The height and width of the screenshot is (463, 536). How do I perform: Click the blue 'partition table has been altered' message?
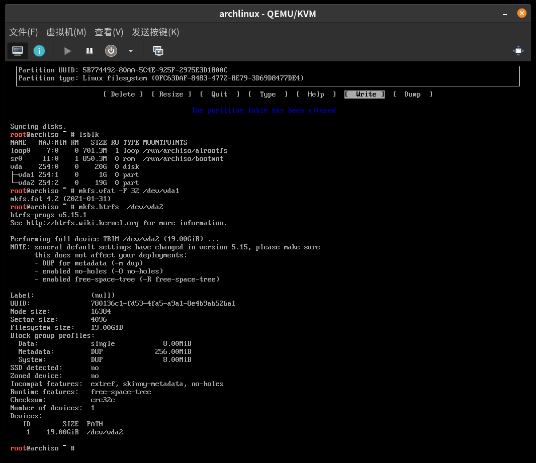(265, 111)
